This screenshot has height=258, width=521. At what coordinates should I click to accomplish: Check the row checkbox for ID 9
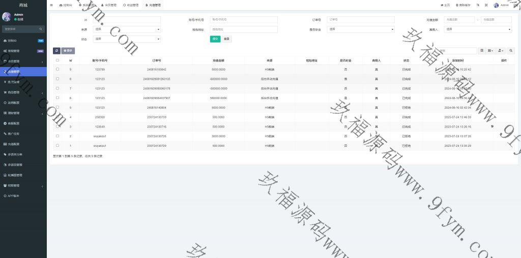(x=57, y=69)
